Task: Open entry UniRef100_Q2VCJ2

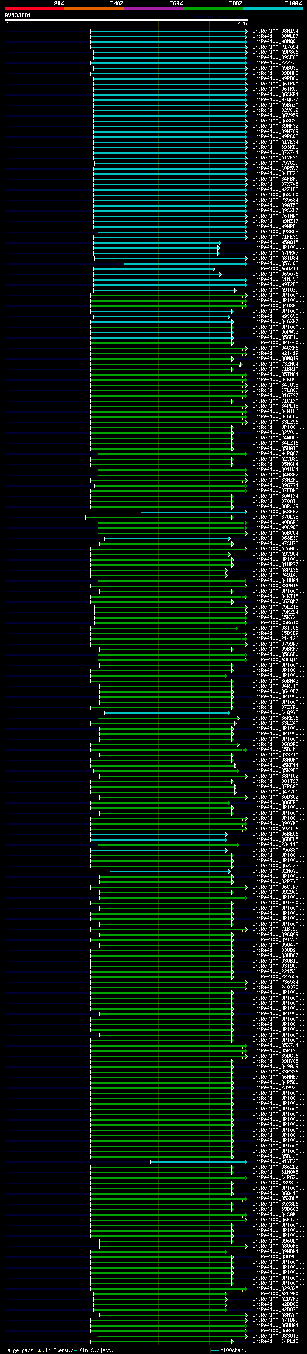Action: coord(275,110)
